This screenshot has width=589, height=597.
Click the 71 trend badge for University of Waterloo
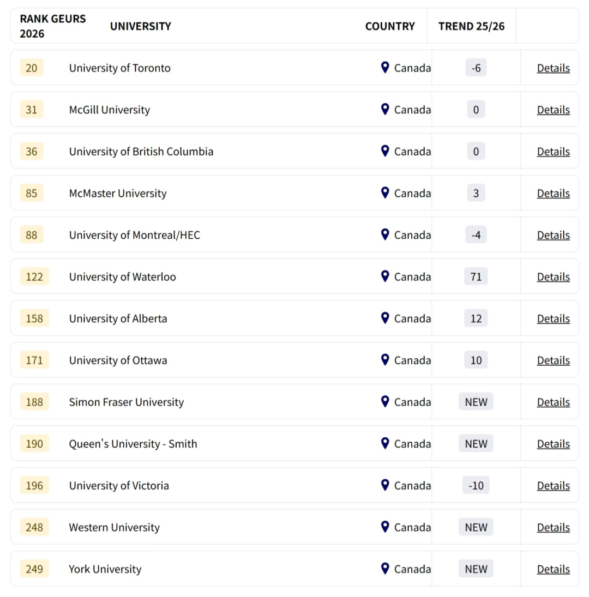pos(476,276)
